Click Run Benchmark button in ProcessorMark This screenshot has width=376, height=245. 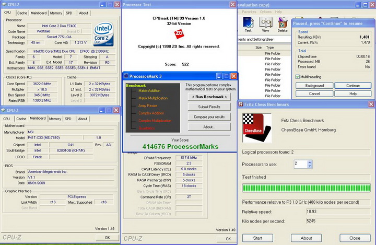tap(209, 97)
